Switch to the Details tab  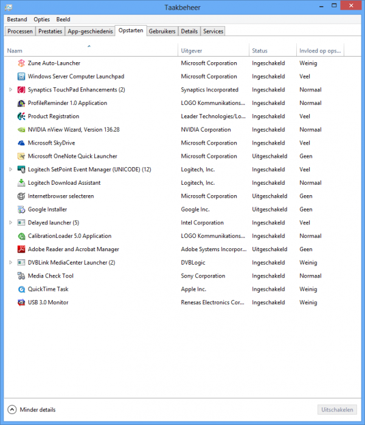(x=189, y=32)
